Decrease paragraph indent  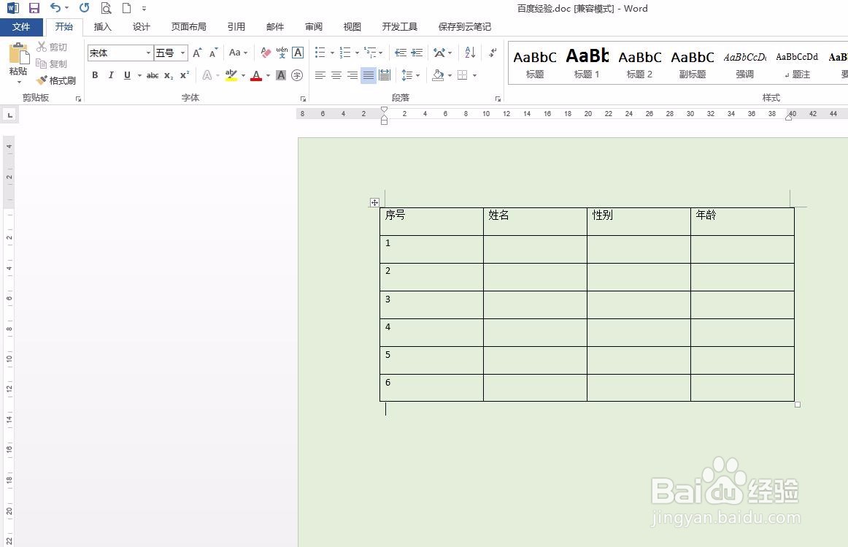coord(401,53)
